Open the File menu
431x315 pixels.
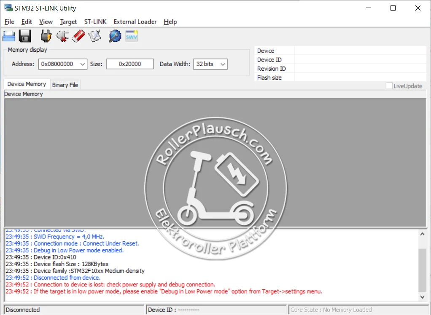(9, 22)
